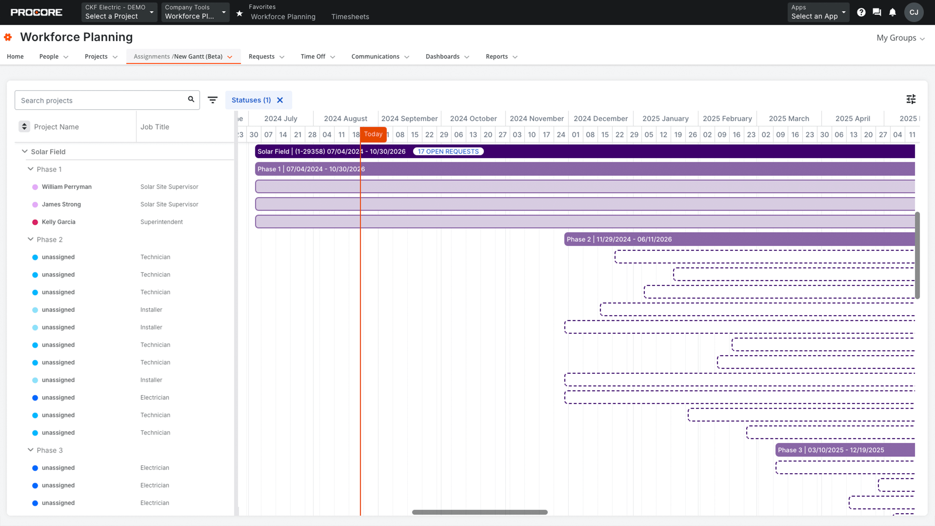Screen dimensions: 935x526
Task: Open the Gantt display settings sliders icon
Action: (911, 99)
